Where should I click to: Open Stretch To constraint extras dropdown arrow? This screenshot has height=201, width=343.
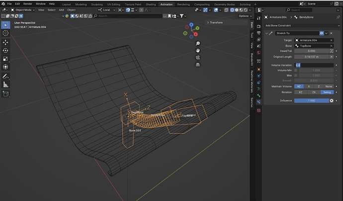327,33
